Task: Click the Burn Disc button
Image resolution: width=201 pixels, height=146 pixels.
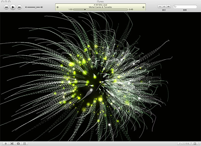Action: click(184, 143)
